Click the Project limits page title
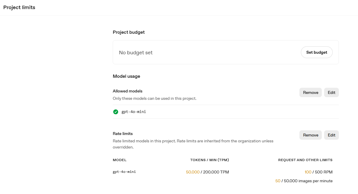 [x=19, y=7]
